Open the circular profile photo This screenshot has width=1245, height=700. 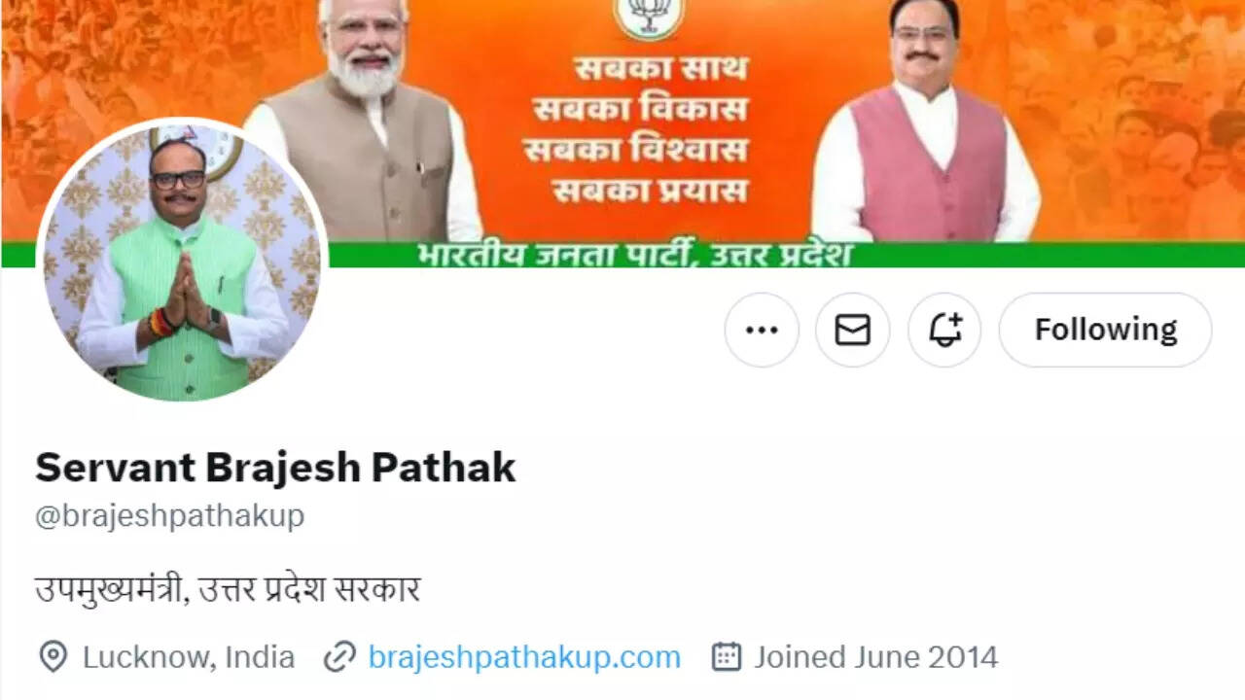183,260
